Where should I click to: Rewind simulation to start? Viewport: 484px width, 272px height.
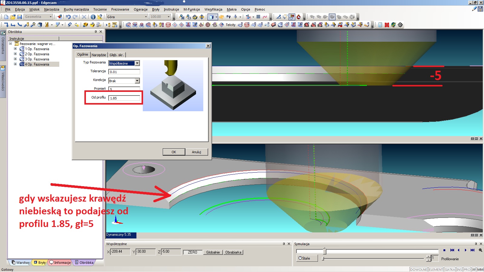point(452,250)
